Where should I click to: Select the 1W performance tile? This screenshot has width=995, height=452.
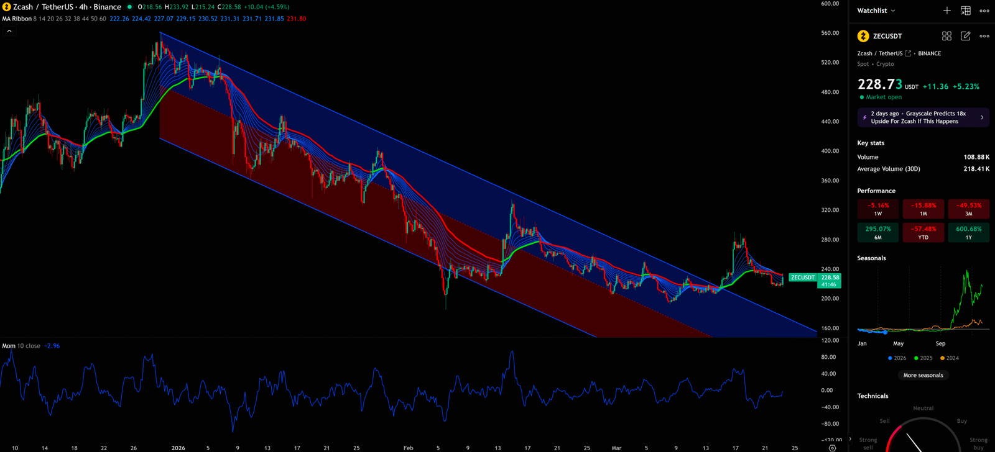(x=878, y=209)
